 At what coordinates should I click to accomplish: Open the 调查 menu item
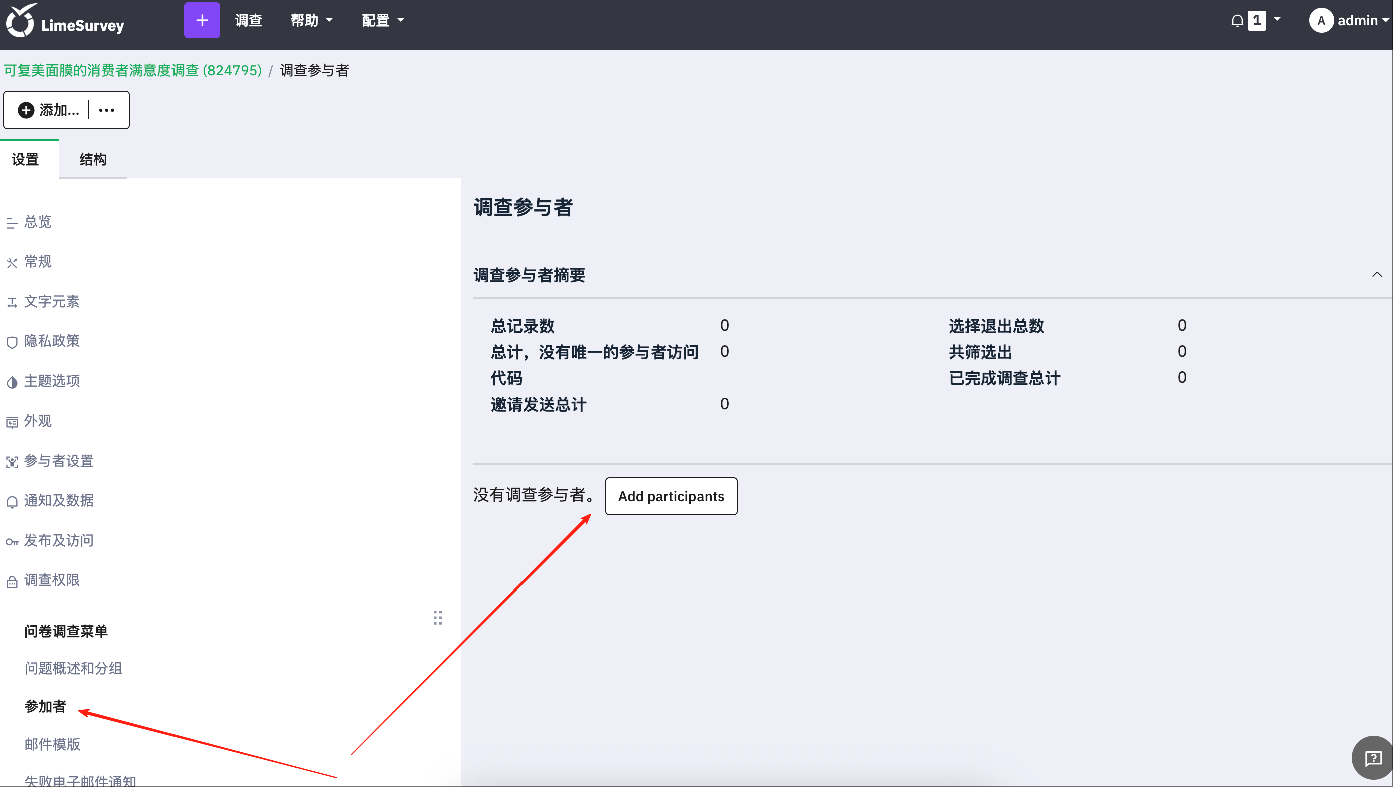pyautogui.click(x=248, y=20)
